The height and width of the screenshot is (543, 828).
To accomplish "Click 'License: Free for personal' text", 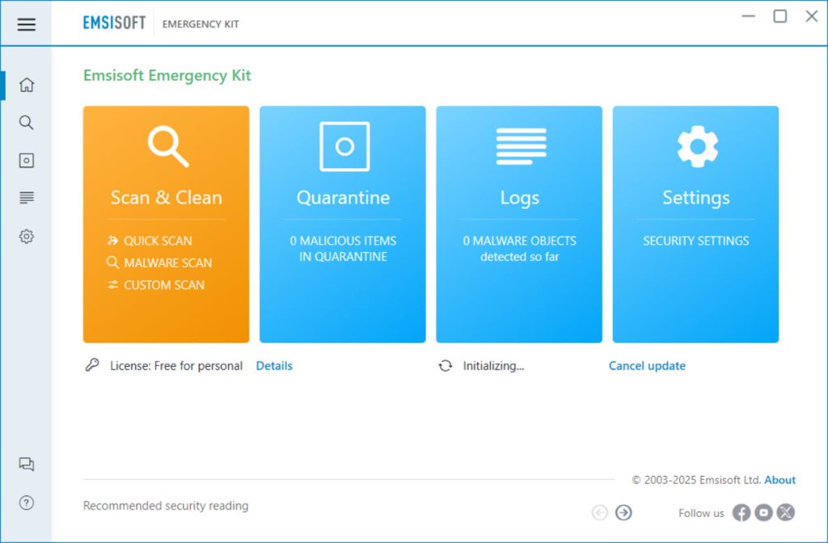I will point(176,366).
